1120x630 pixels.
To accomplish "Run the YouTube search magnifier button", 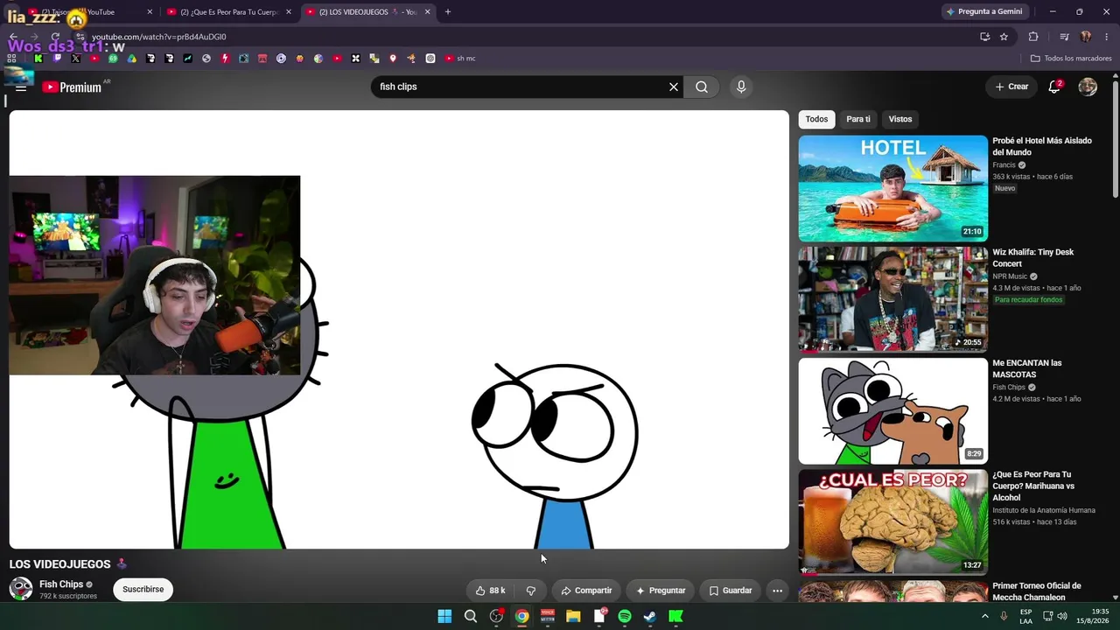I will [702, 87].
